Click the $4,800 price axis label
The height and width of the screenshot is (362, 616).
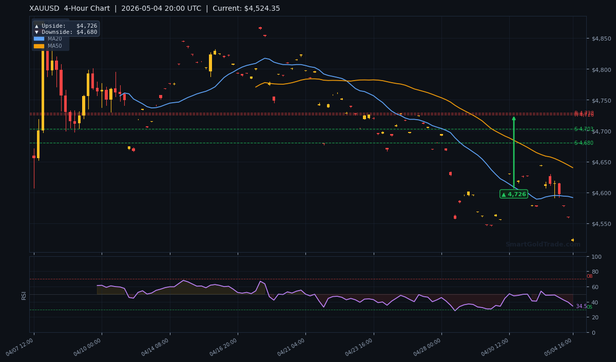(x=601, y=70)
